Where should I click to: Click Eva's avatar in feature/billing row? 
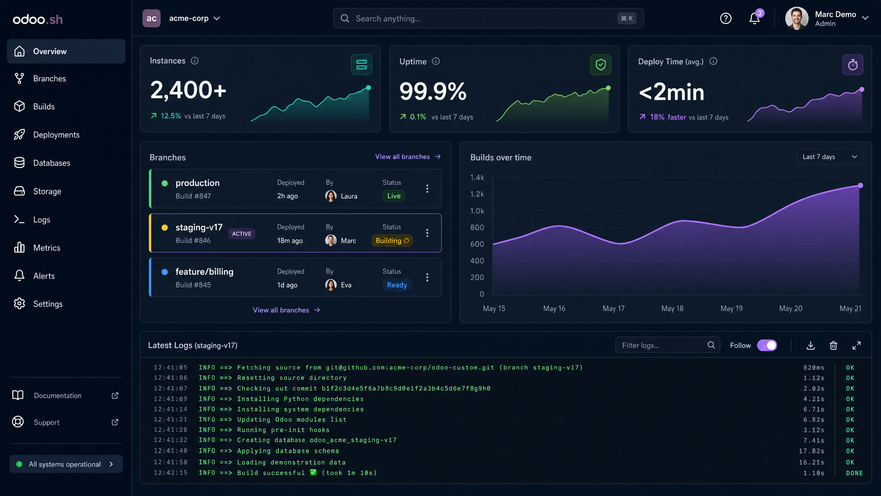pos(331,285)
